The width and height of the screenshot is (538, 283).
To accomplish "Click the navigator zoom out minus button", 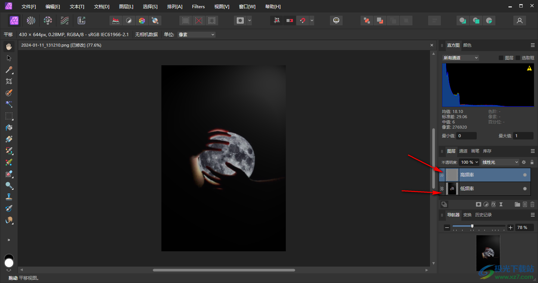I will pos(447,227).
